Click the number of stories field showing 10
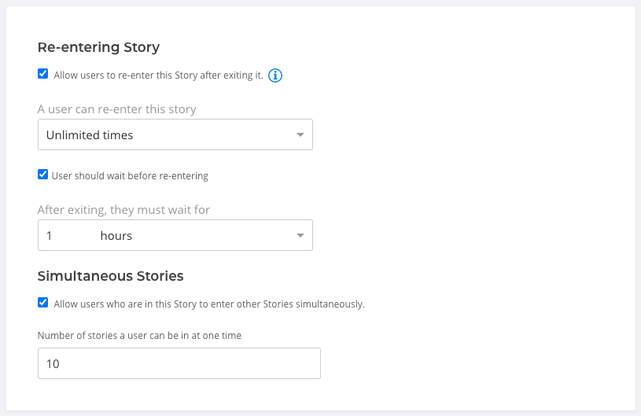Screen dimensions: 641x416 [x=179, y=363]
